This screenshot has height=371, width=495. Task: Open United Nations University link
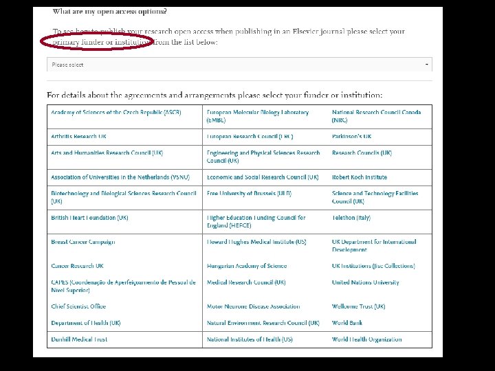pos(365,282)
